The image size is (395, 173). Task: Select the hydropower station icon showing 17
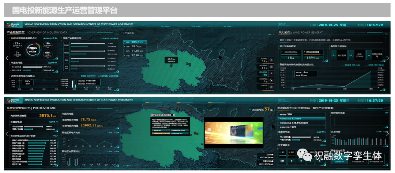271,67
